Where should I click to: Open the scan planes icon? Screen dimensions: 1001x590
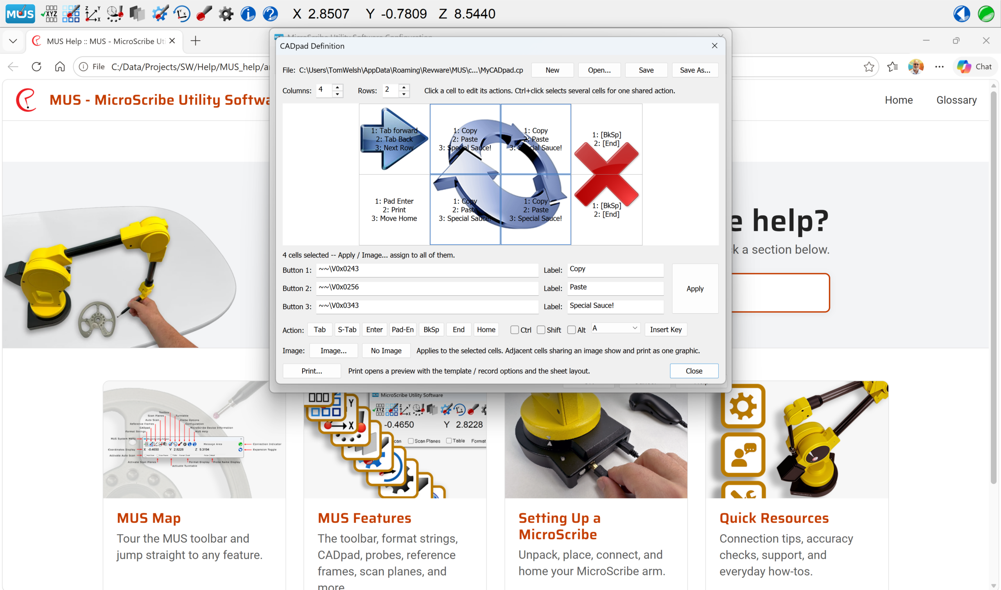(x=137, y=14)
